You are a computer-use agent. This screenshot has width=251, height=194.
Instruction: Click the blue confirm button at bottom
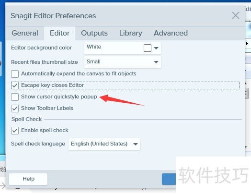point(169,179)
